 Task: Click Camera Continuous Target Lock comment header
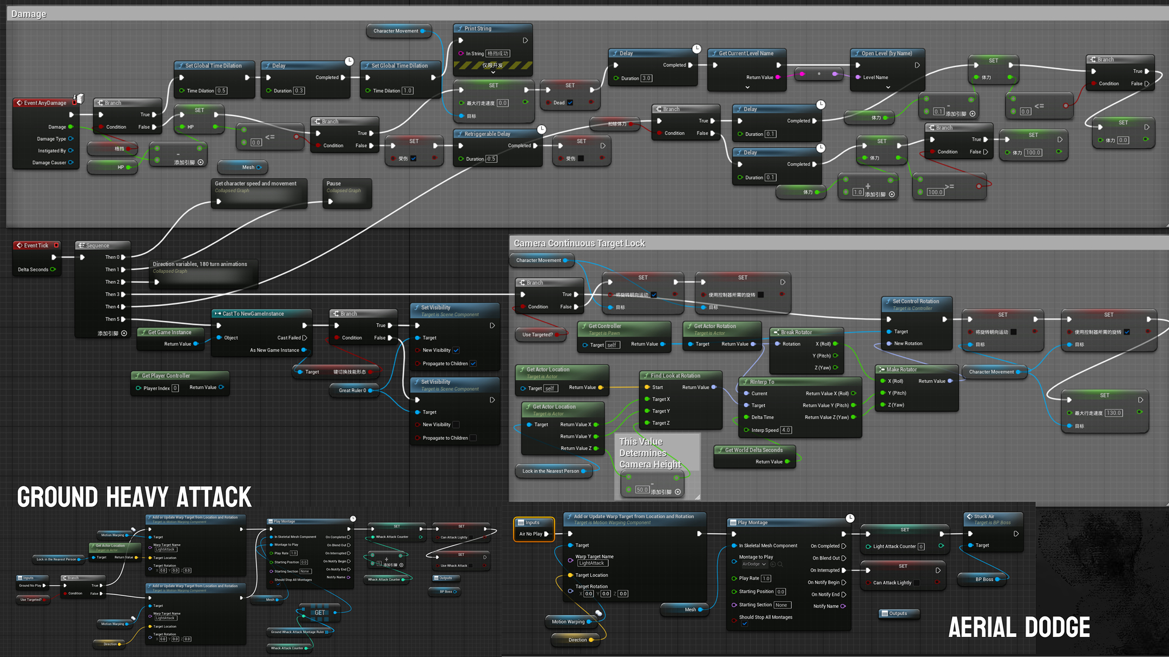tap(579, 243)
